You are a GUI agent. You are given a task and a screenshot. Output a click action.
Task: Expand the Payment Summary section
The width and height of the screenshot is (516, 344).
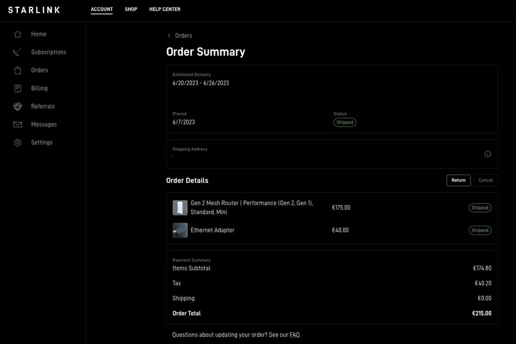tap(191, 260)
